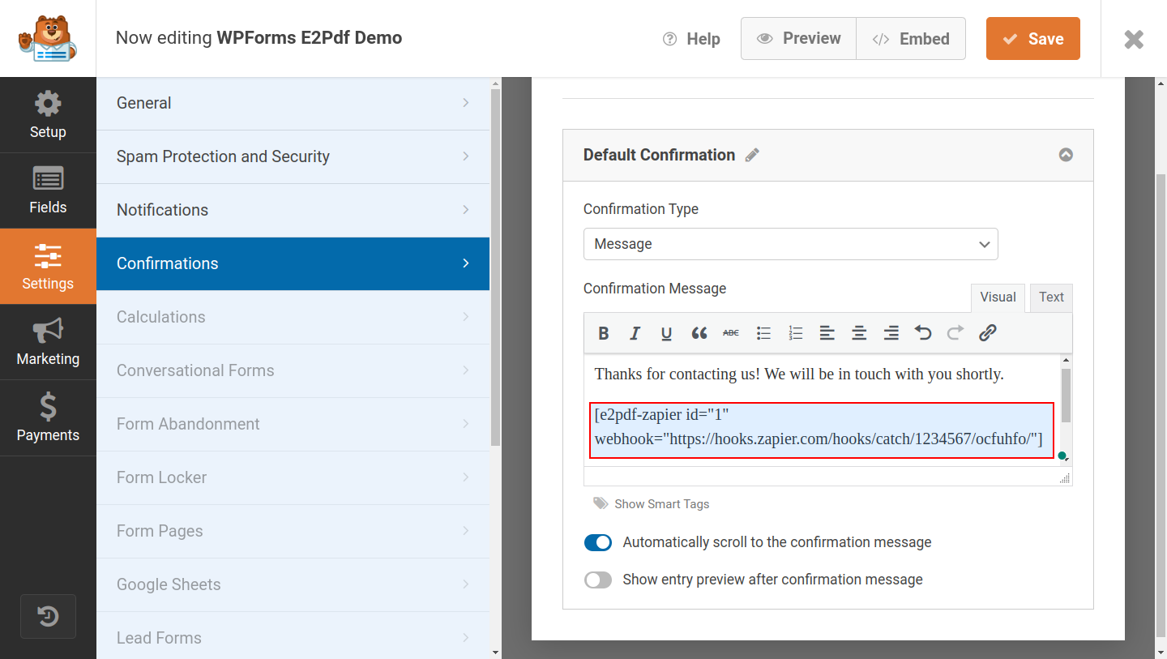Collapse the Default Confirmation panel
This screenshot has height=659, width=1167.
point(1066,155)
